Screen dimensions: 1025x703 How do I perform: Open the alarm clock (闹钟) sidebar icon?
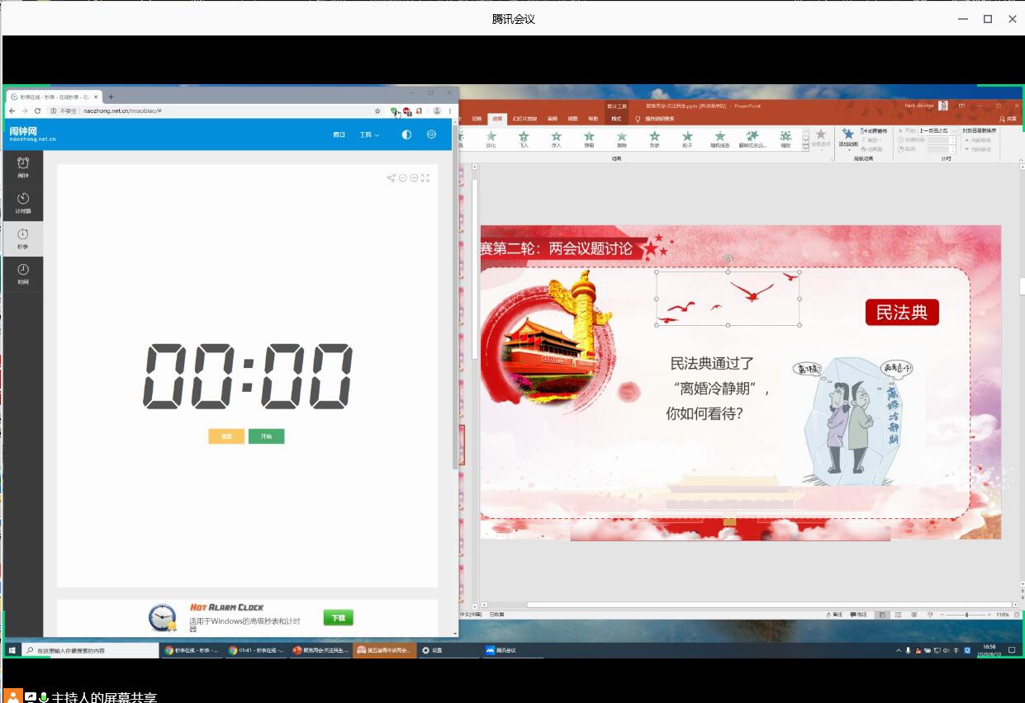(23, 167)
